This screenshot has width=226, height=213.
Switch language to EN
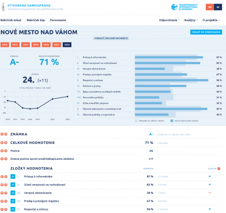pyautogui.click(x=210, y=7)
